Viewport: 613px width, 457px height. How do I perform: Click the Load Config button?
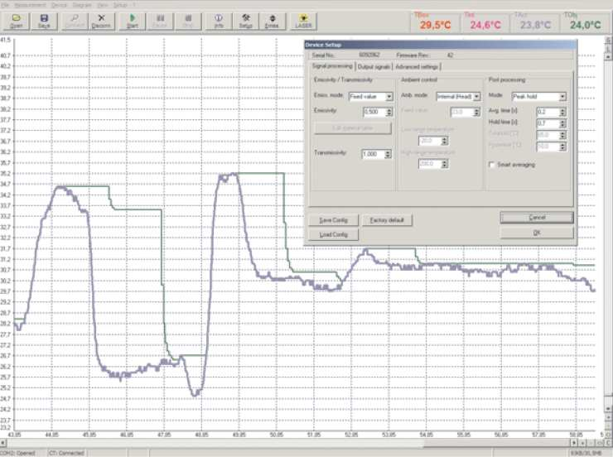click(x=333, y=234)
